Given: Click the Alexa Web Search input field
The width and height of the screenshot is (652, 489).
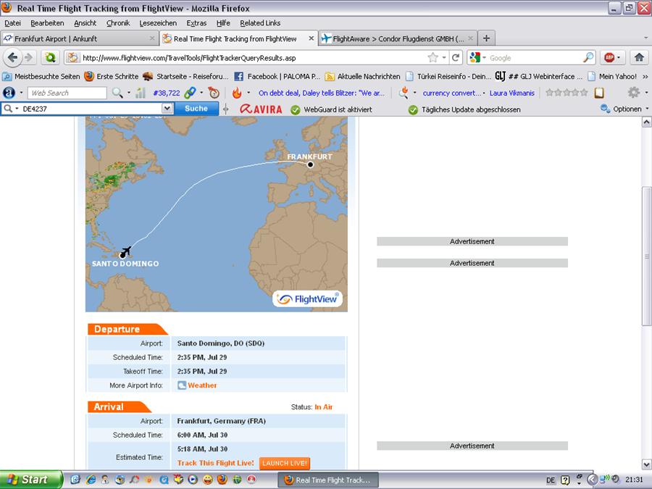Looking at the screenshot, I should [67, 93].
